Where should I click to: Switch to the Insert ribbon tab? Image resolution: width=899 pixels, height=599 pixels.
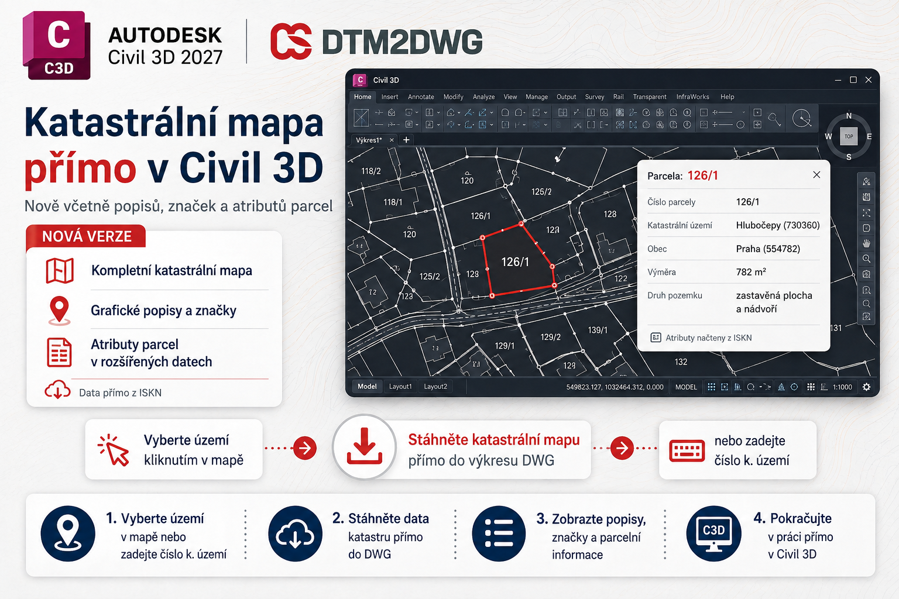[x=389, y=97]
